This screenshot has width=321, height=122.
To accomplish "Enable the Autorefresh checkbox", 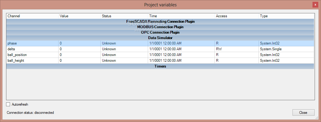I will tap(8, 104).
